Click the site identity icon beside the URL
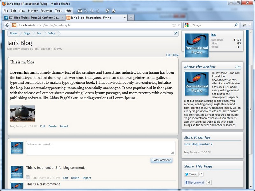This screenshot has width=255, height=191. pyautogui.click(x=14, y=25)
